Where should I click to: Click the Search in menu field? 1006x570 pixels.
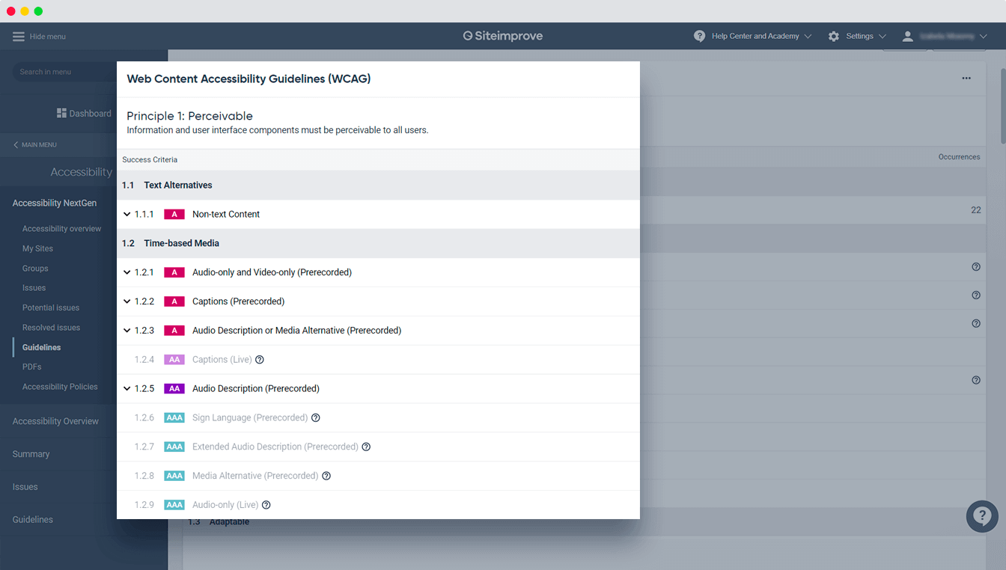click(64, 72)
